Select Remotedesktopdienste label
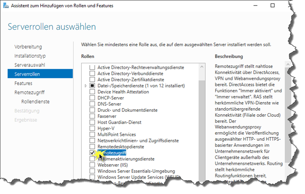The width and height of the screenshot is (305, 194). (121, 147)
